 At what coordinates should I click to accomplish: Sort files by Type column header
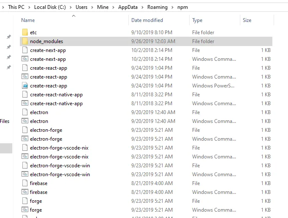(197, 20)
